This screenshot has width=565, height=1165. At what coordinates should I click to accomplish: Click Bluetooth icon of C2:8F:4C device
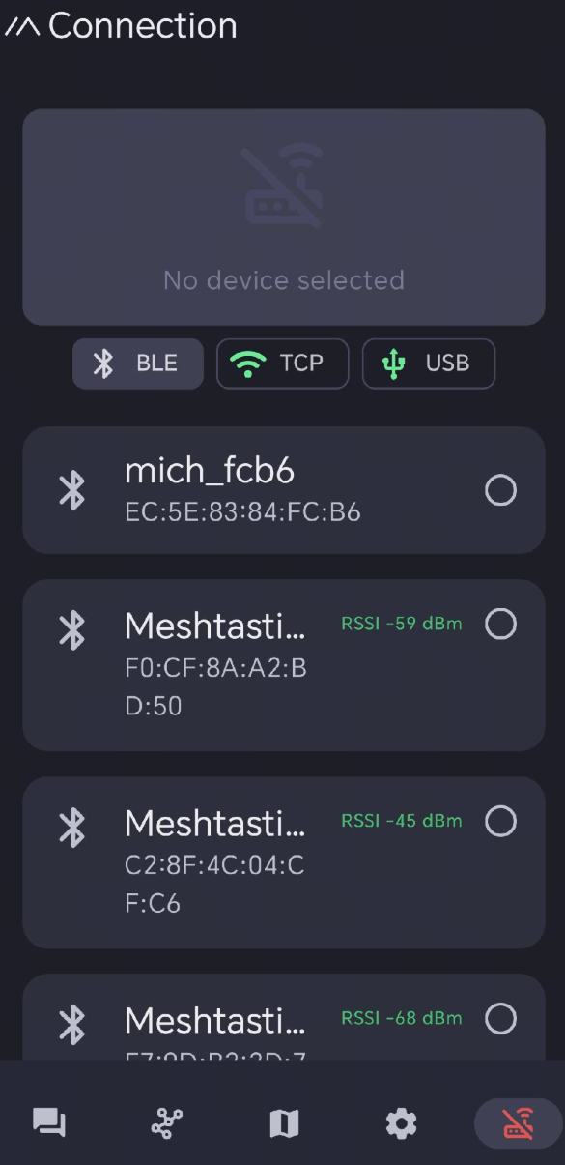tap(72, 828)
